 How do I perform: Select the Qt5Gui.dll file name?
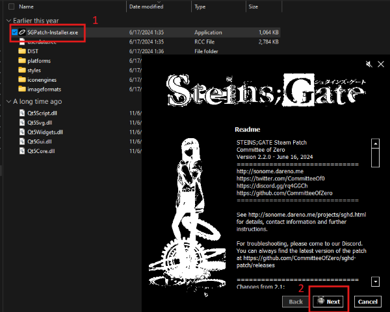[40, 141]
